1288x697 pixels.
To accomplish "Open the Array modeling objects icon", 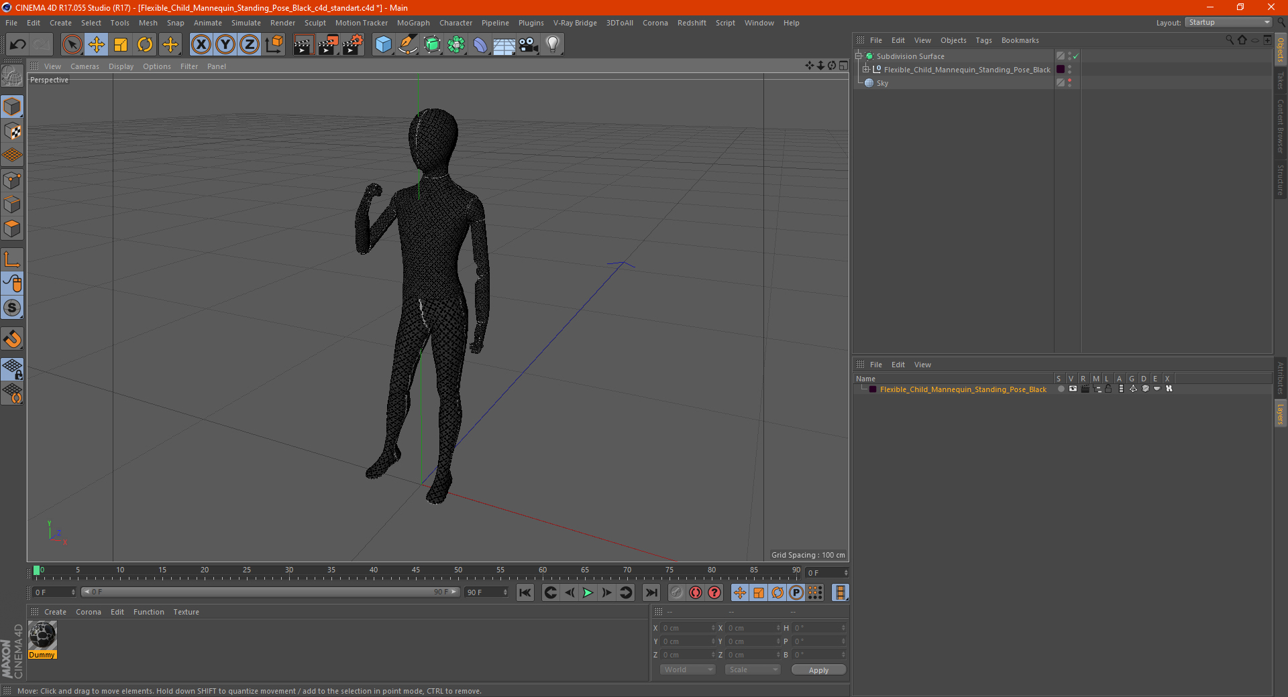I will [456, 45].
